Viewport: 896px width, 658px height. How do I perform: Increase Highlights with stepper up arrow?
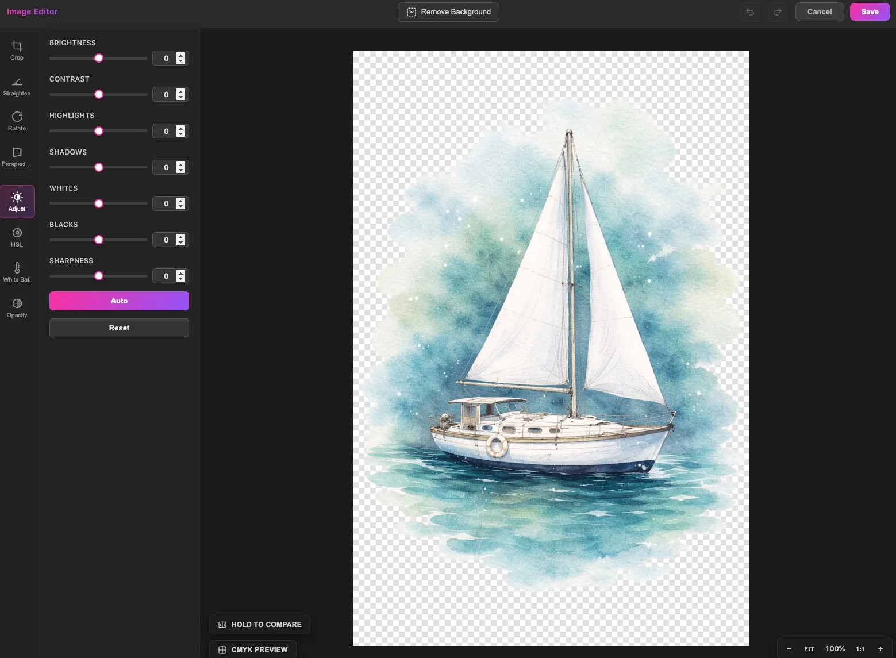coord(181,128)
